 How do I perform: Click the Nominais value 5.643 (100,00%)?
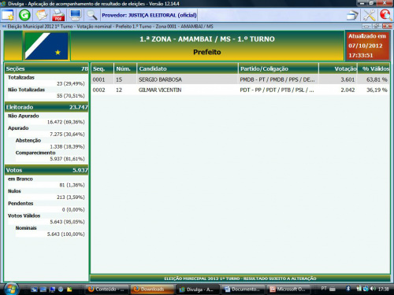pyautogui.click(x=66, y=234)
